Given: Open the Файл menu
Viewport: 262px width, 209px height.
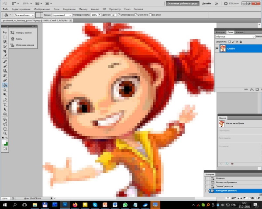Looking at the screenshot, I should pos(6,9).
